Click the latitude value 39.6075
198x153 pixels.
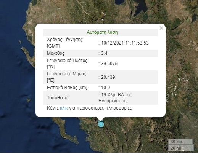click(x=109, y=64)
